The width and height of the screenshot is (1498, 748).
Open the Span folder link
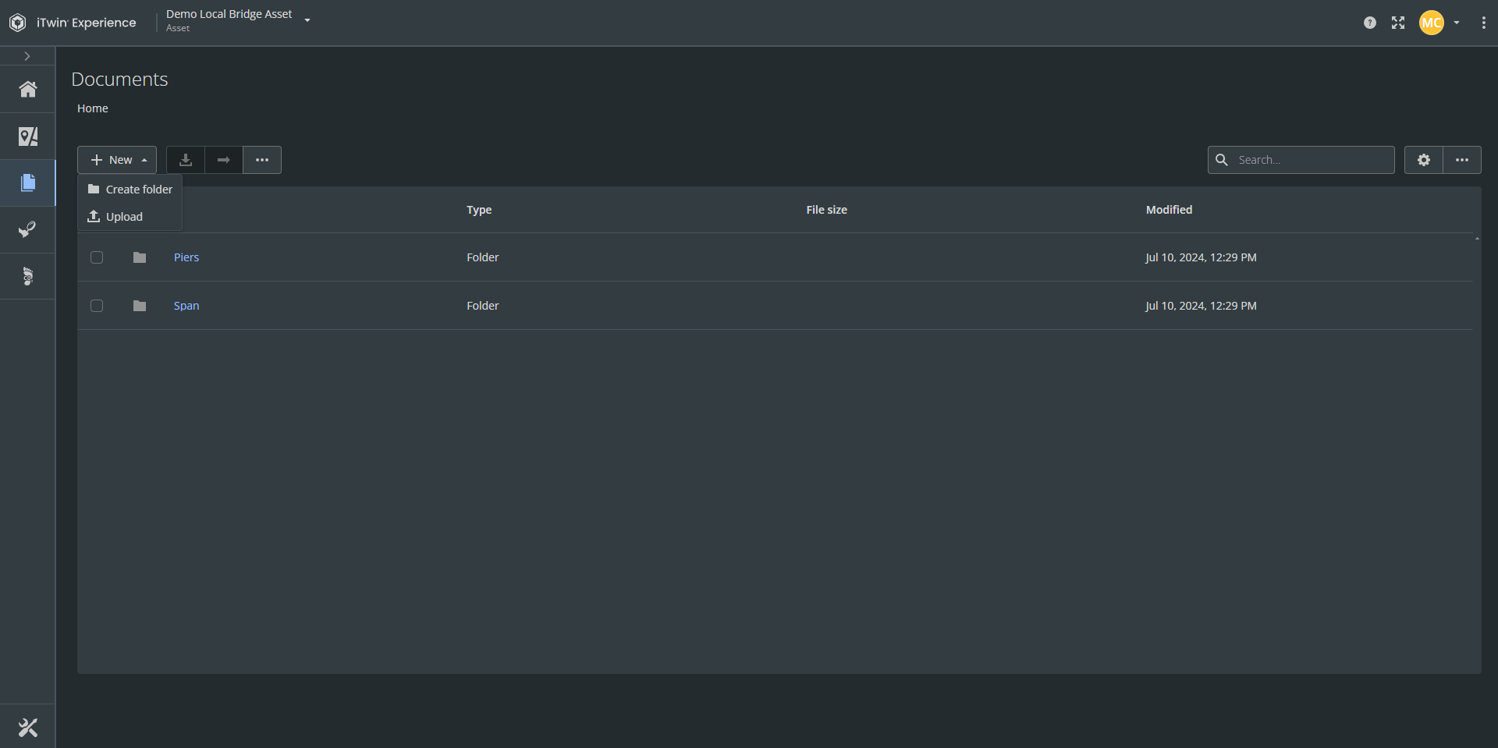point(186,306)
